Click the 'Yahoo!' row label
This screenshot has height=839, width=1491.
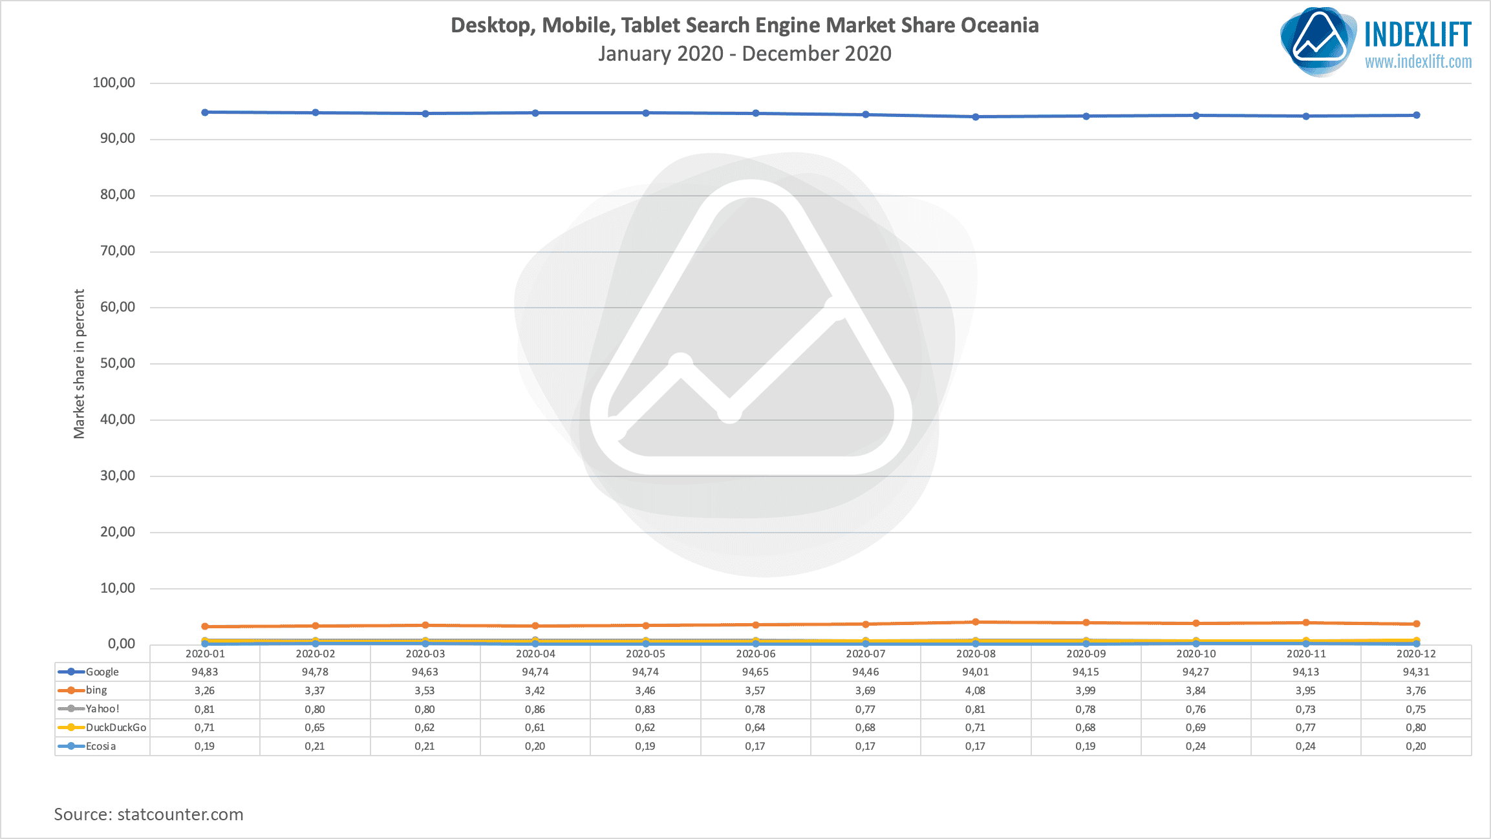click(103, 709)
